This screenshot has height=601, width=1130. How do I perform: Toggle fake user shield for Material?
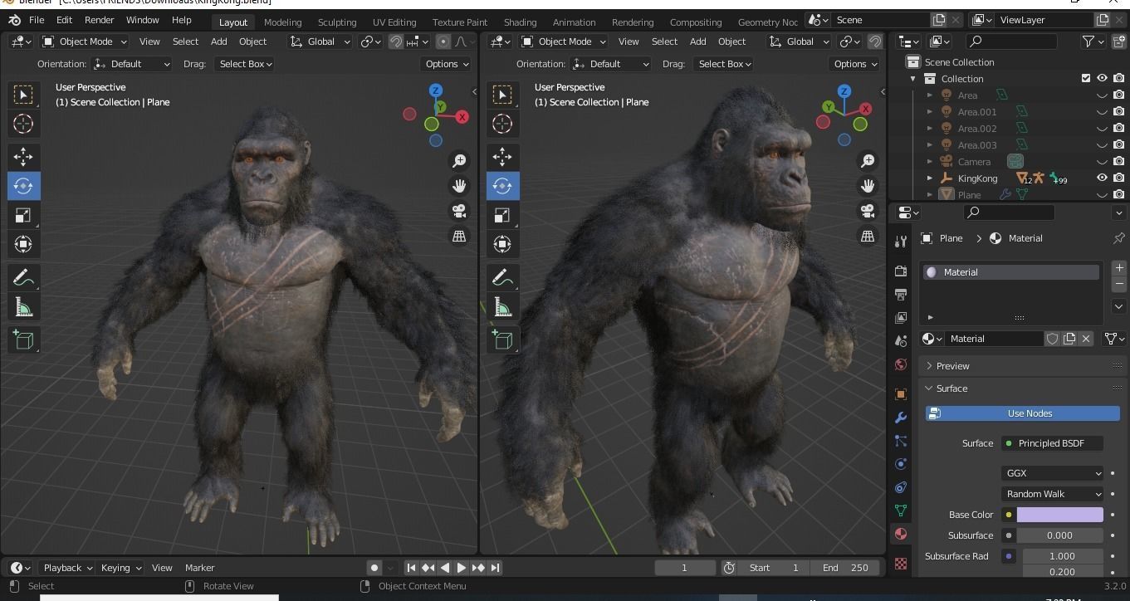pos(1052,339)
